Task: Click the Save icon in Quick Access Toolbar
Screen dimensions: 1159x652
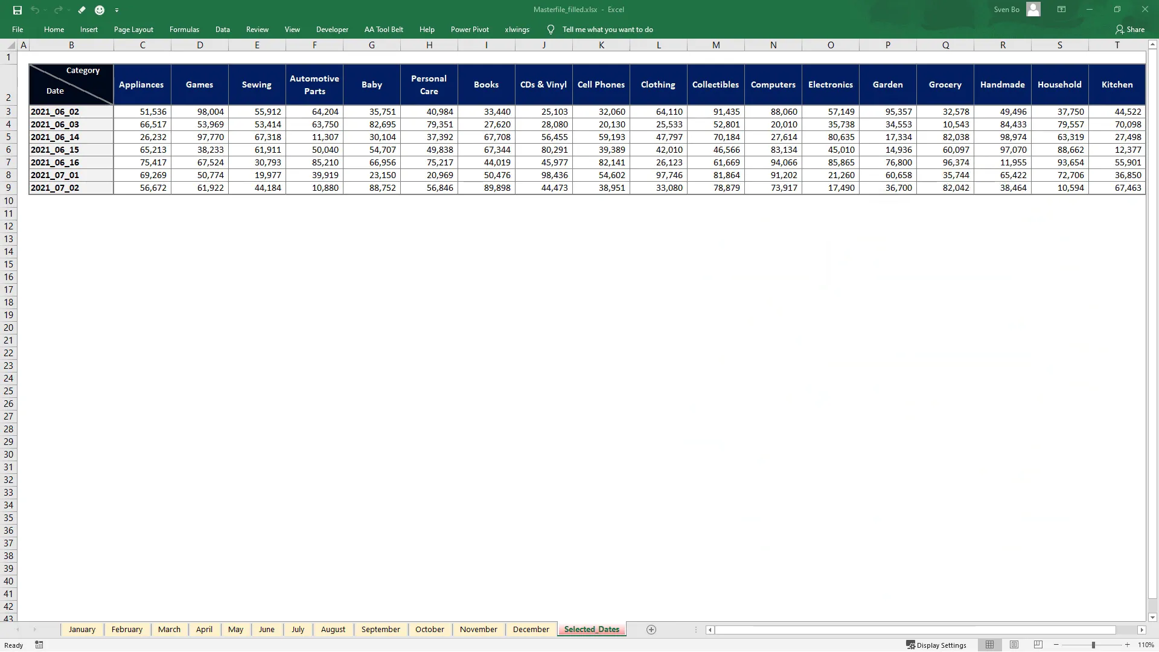Action: coord(18,10)
